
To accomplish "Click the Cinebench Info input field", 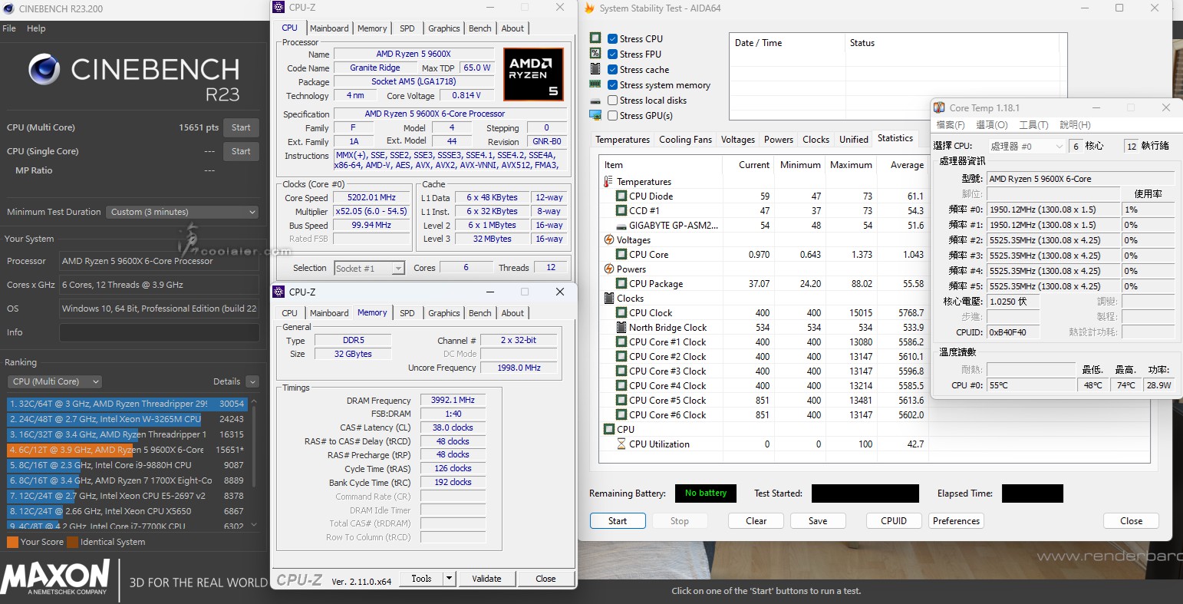I will tap(159, 332).
